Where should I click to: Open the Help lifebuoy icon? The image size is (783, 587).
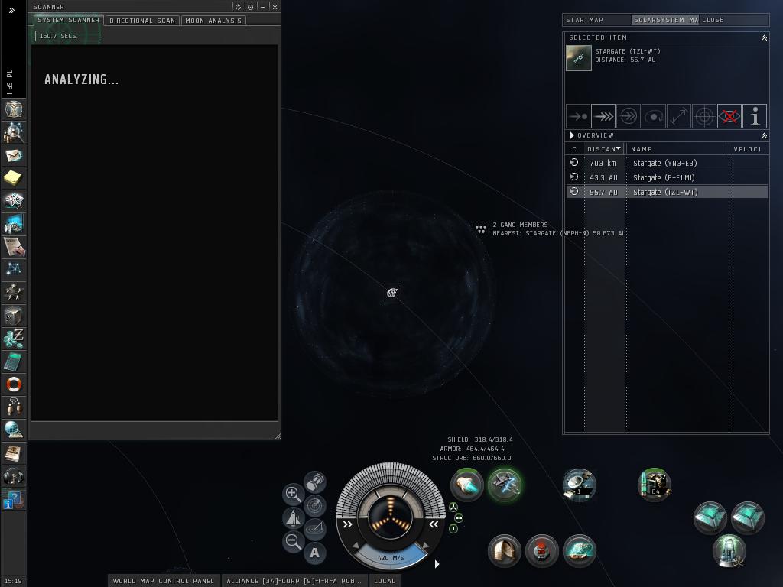(x=14, y=384)
